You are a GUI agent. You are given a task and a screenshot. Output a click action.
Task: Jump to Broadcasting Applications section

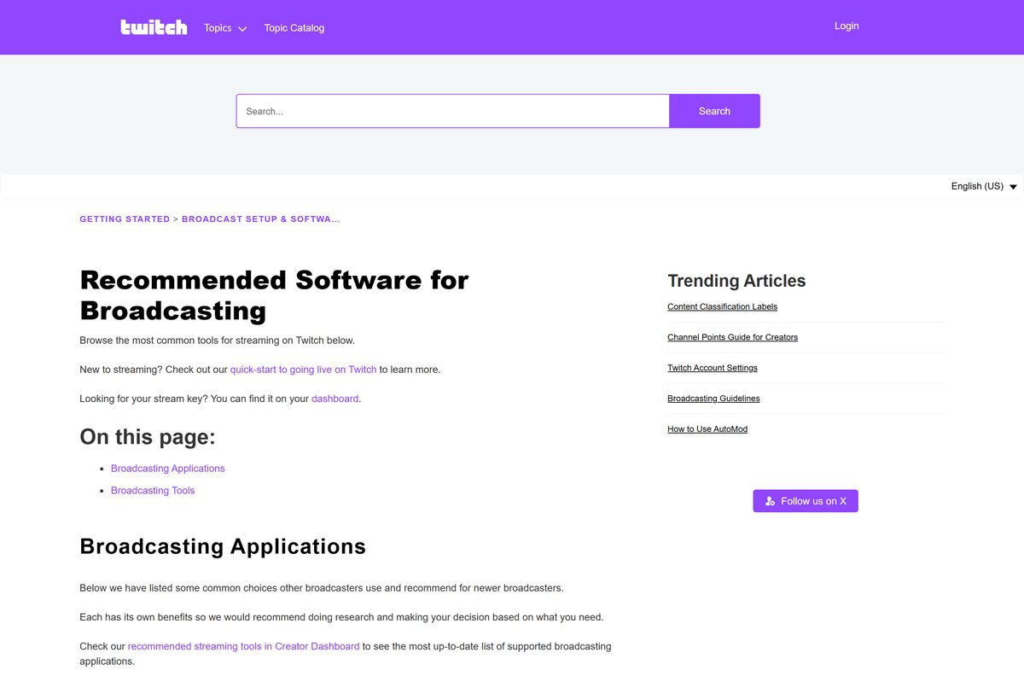168,469
